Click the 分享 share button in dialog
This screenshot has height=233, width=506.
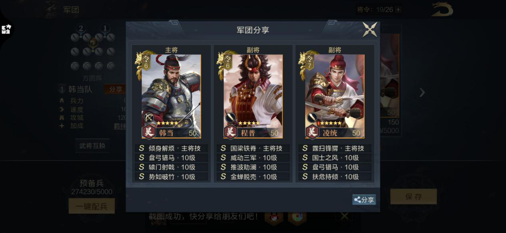pyautogui.click(x=364, y=200)
